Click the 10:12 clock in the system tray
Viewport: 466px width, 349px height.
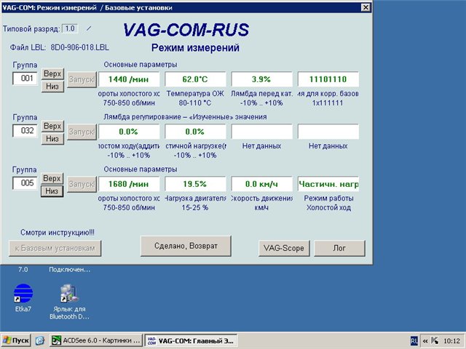tap(451, 341)
